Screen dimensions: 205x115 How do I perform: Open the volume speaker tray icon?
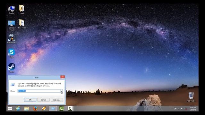pos(182,109)
